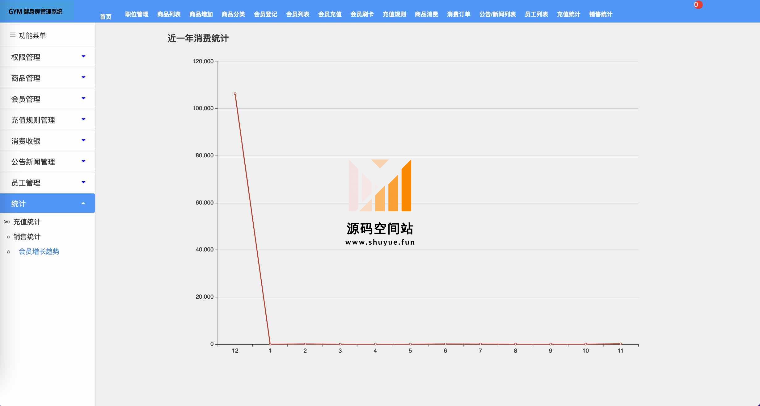Image resolution: width=760 pixels, height=406 pixels.
Task: Click the 120,000 y-axis label
Action: point(203,61)
